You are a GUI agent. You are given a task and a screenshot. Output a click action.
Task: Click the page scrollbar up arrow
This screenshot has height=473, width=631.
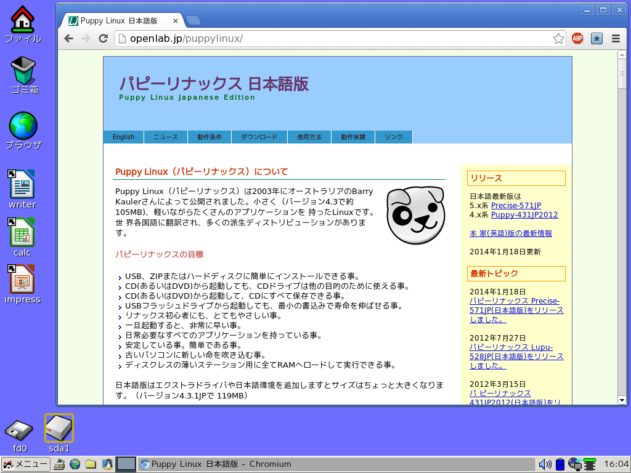point(622,55)
